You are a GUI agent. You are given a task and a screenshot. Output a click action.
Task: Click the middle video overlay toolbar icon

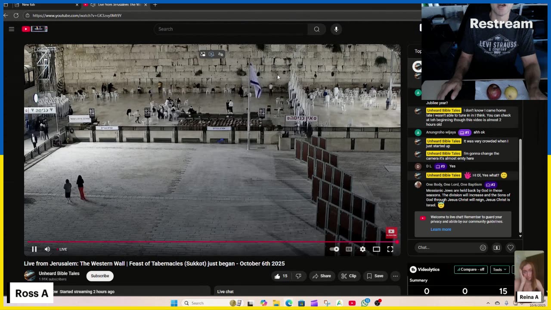coord(211,54)
